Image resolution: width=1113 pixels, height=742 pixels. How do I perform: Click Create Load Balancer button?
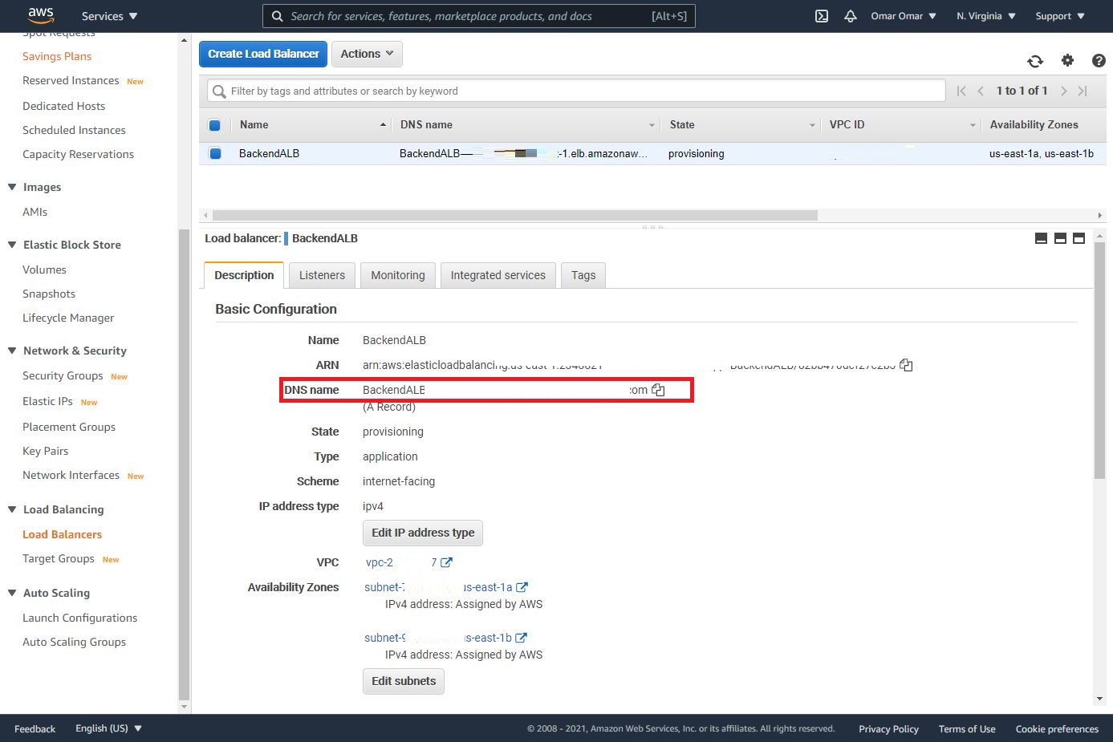point(263,54)
